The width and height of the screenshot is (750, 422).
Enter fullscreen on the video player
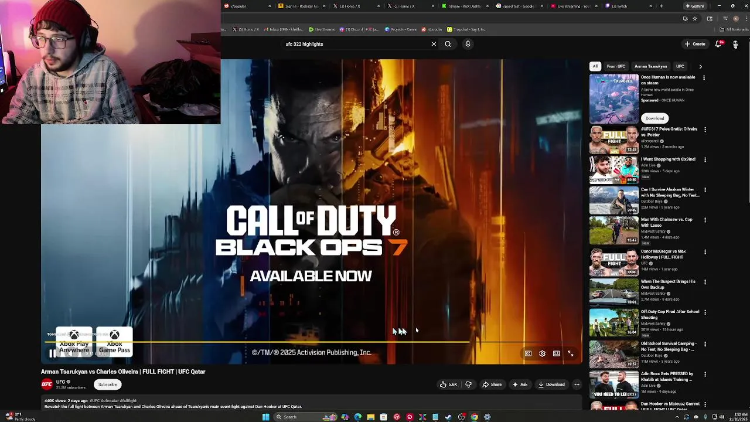(x=570, y=353)
